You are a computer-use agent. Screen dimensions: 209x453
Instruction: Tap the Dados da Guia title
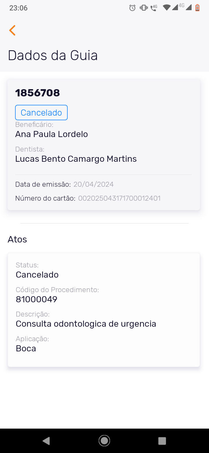[53, 55]
